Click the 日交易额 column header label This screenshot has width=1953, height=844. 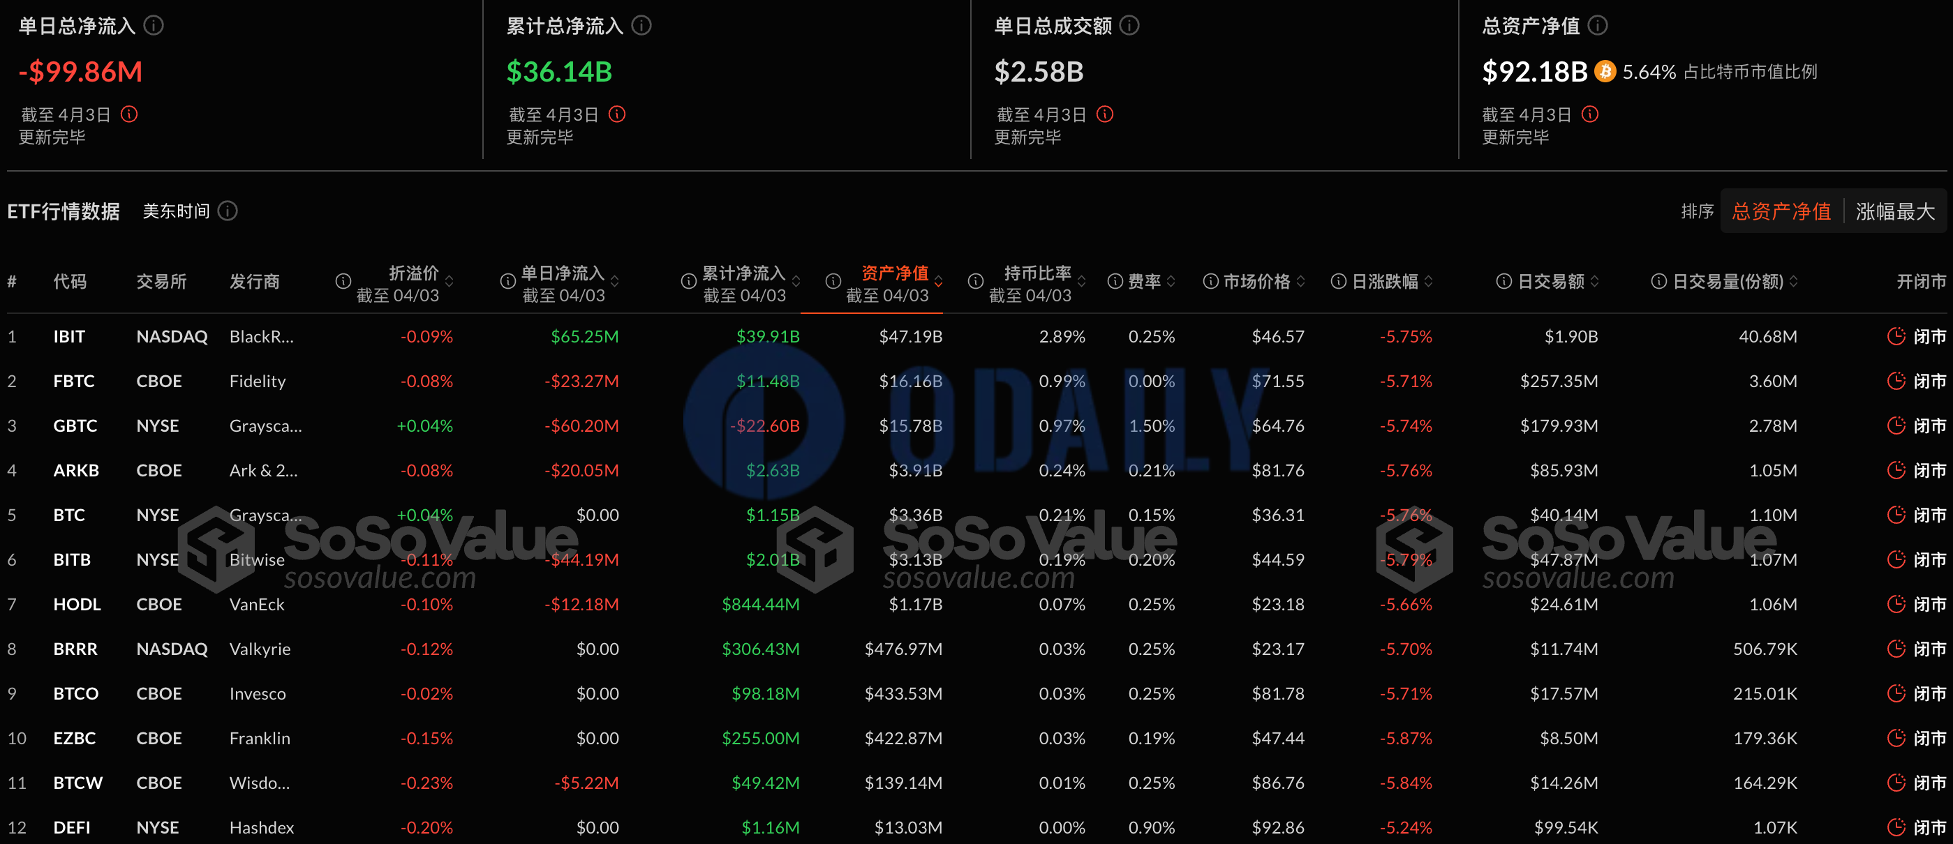(1550, 281)
